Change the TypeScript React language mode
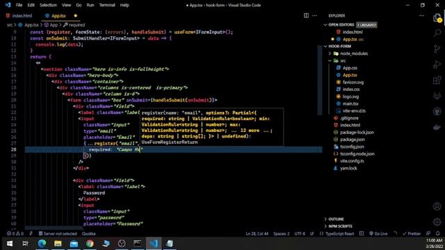The width and height of the screenshot is (445, 250). 339,233
